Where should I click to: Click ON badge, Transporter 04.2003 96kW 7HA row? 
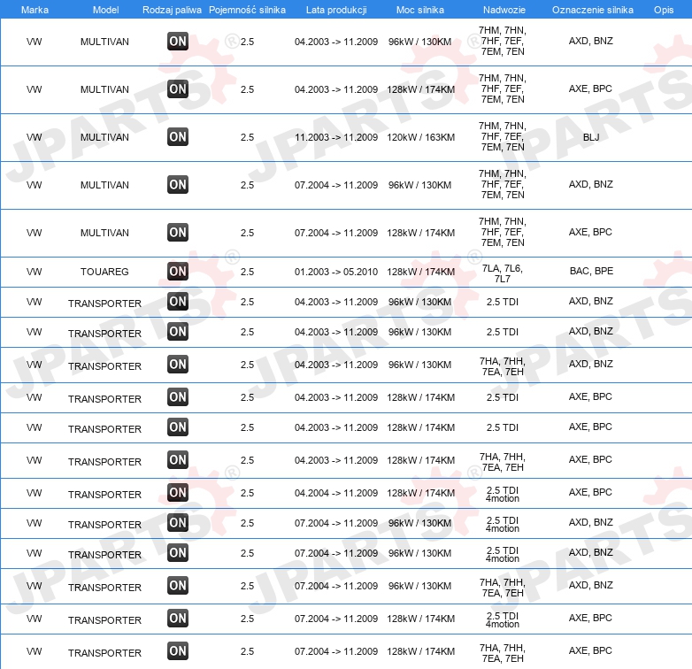click(178, 365)
